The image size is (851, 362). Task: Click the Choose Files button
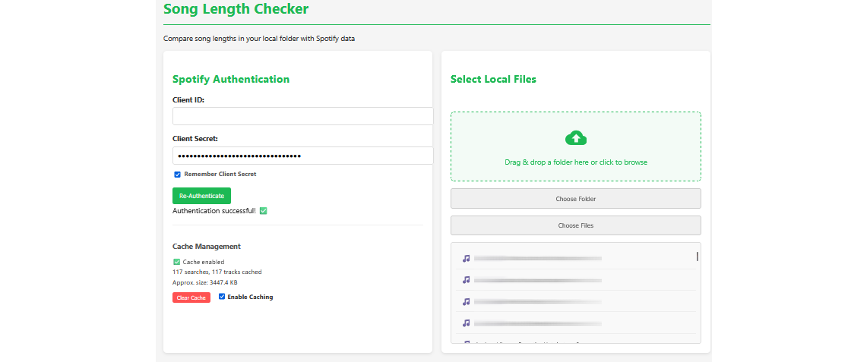[576, 225]
